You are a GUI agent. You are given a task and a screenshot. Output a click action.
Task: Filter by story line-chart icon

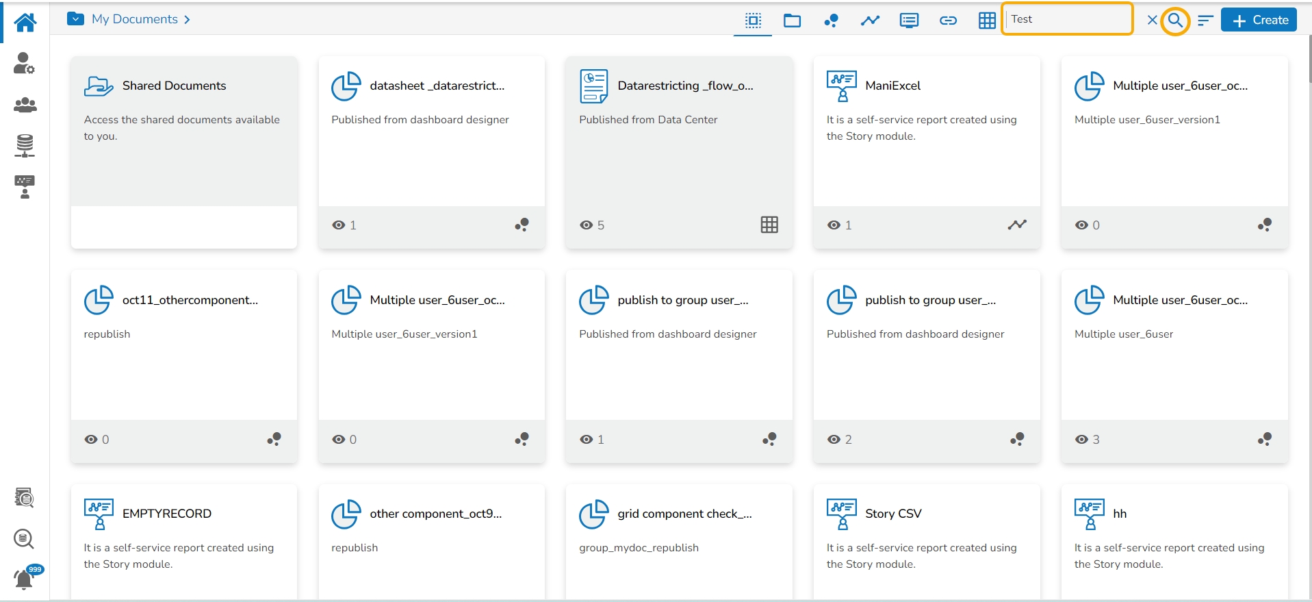click(x=870, y=21)
